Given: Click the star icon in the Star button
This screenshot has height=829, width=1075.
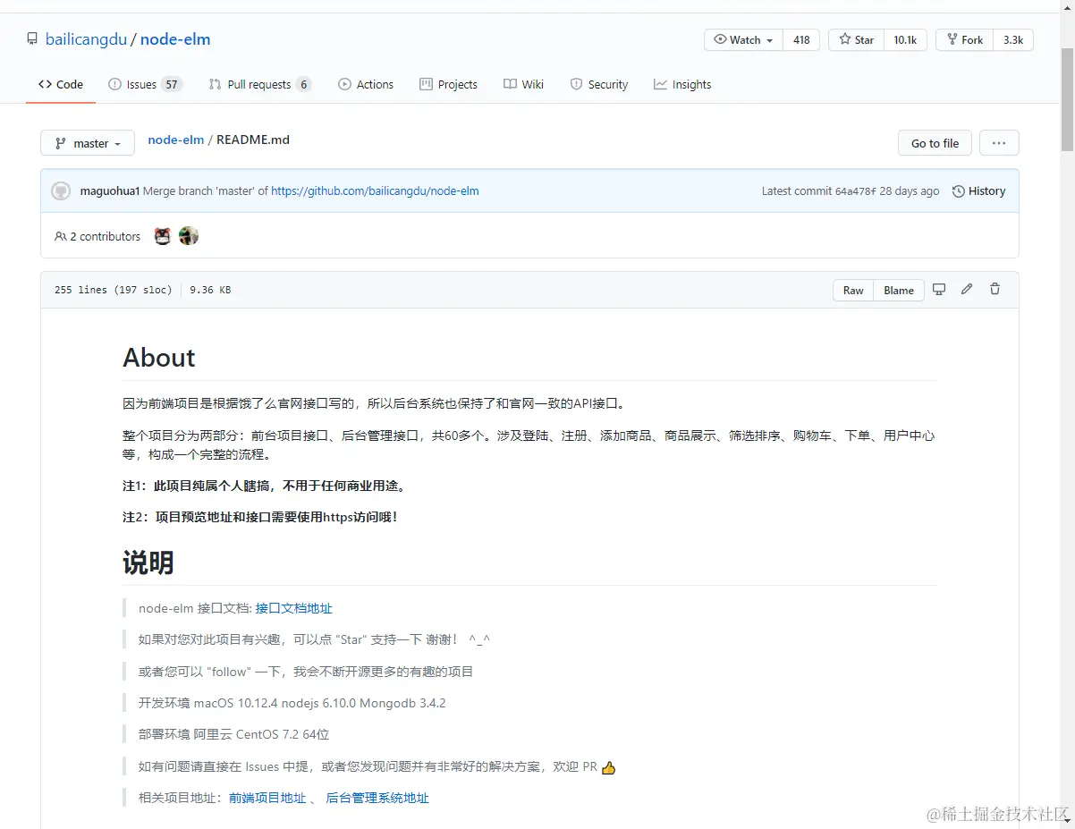Looking at the screenshot, I should [x=845, y=39].
